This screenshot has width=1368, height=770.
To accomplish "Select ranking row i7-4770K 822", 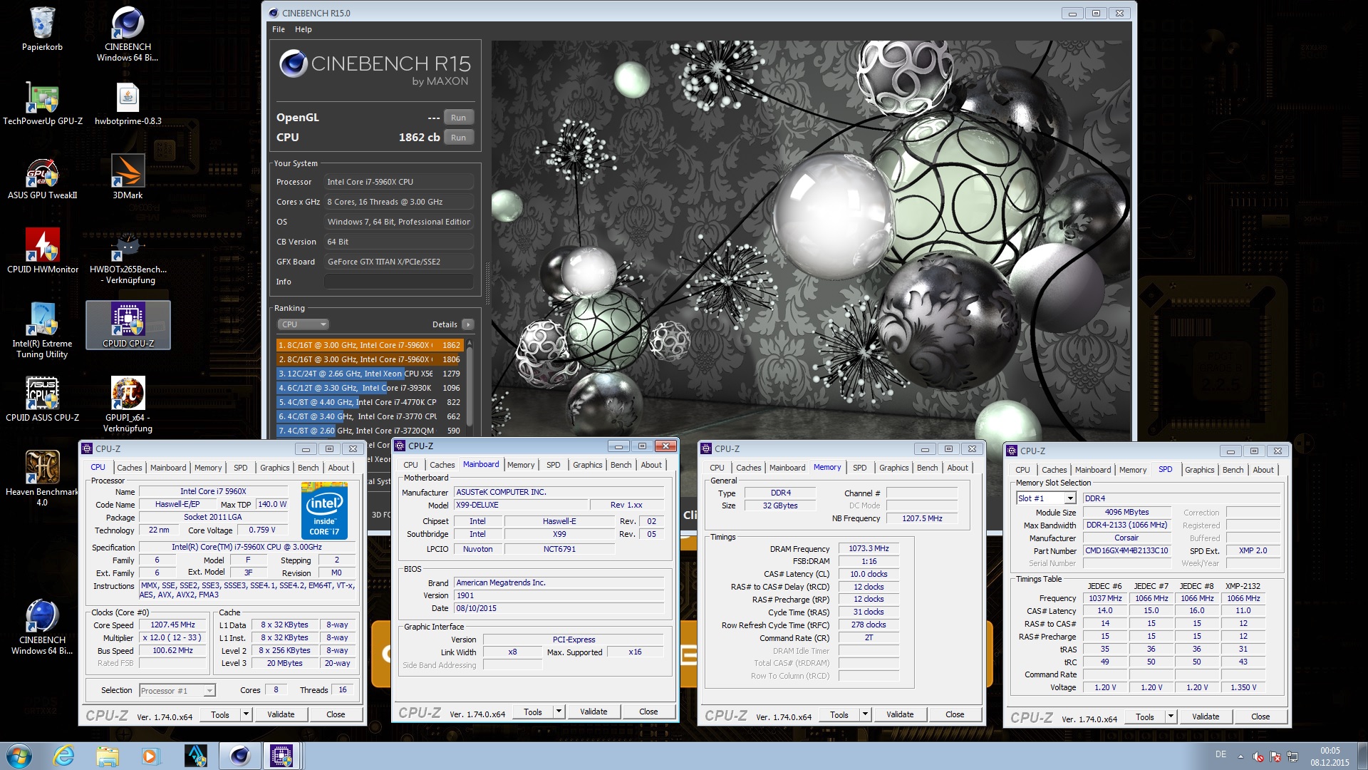I will point(370,402).
